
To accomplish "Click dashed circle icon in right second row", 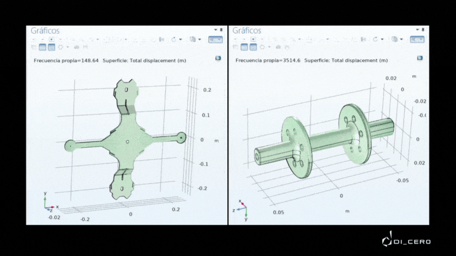I will coord(262,47).
